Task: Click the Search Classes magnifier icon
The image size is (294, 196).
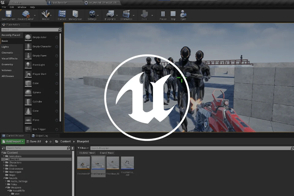Action: pyautogui.click(x=60, y=30)
